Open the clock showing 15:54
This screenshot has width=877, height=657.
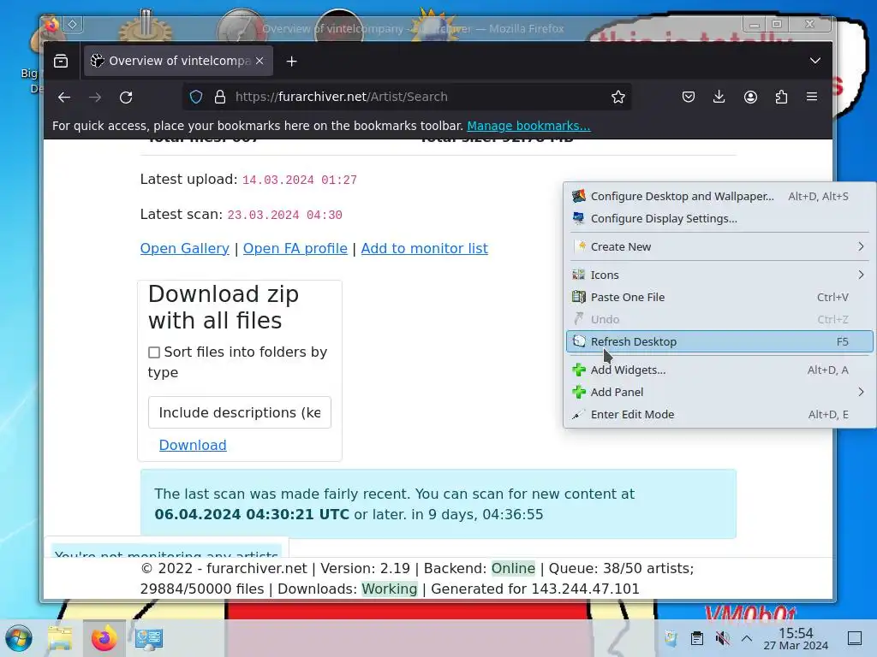(796, 638)
